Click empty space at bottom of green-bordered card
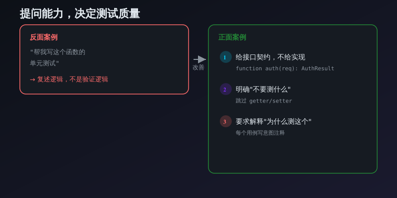 coord(293,156)
